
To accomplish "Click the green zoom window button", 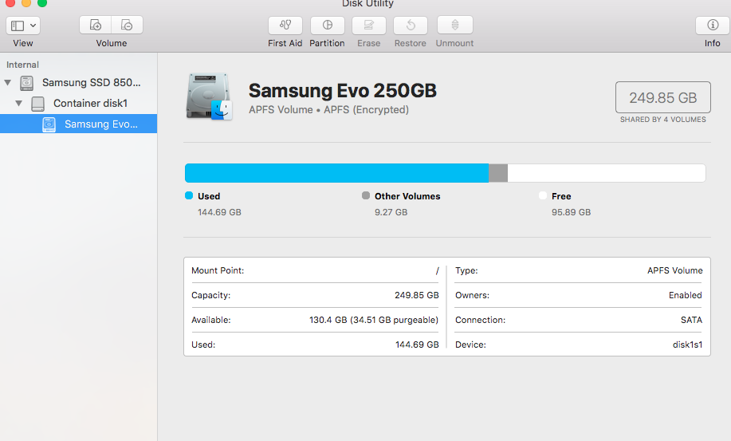I will (x=42, y=2).
